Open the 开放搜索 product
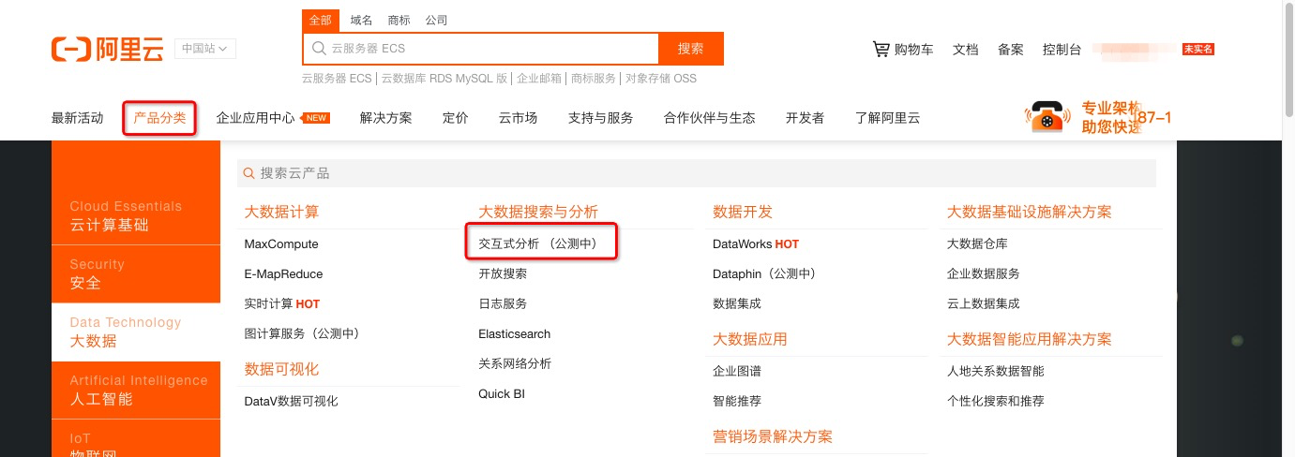Screen dimensions: 1295x457 (503, 273)
